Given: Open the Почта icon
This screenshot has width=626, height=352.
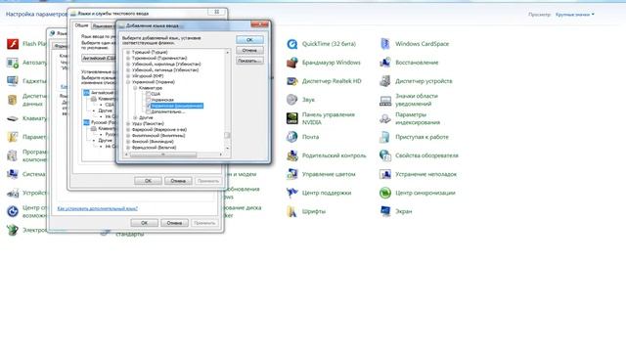Looking at the screenshot, I should pos(291,137).
